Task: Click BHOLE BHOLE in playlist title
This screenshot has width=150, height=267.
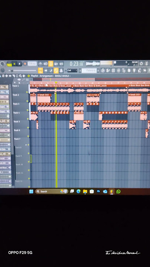Action: pyautogui.click(x=61, y=76)
